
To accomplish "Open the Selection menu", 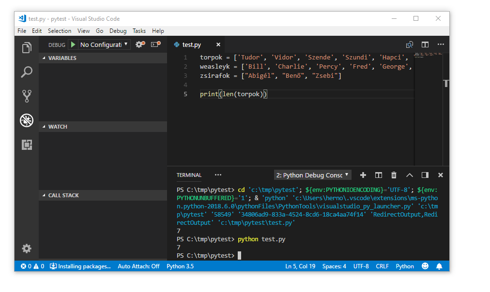I will pyautogui.click(x=60, y=31).
